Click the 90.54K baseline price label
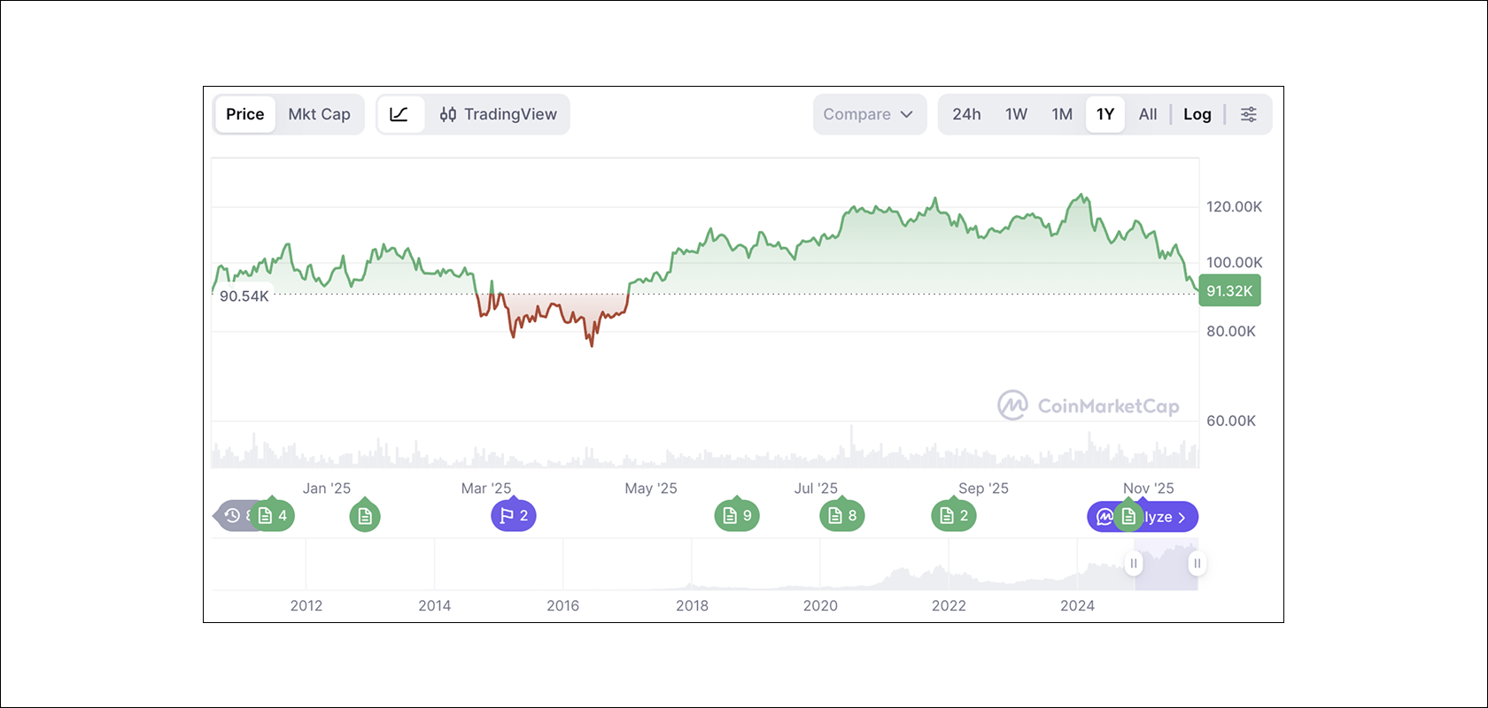 (x=244, y=296)
